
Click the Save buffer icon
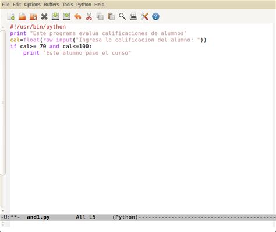point(55,16)
